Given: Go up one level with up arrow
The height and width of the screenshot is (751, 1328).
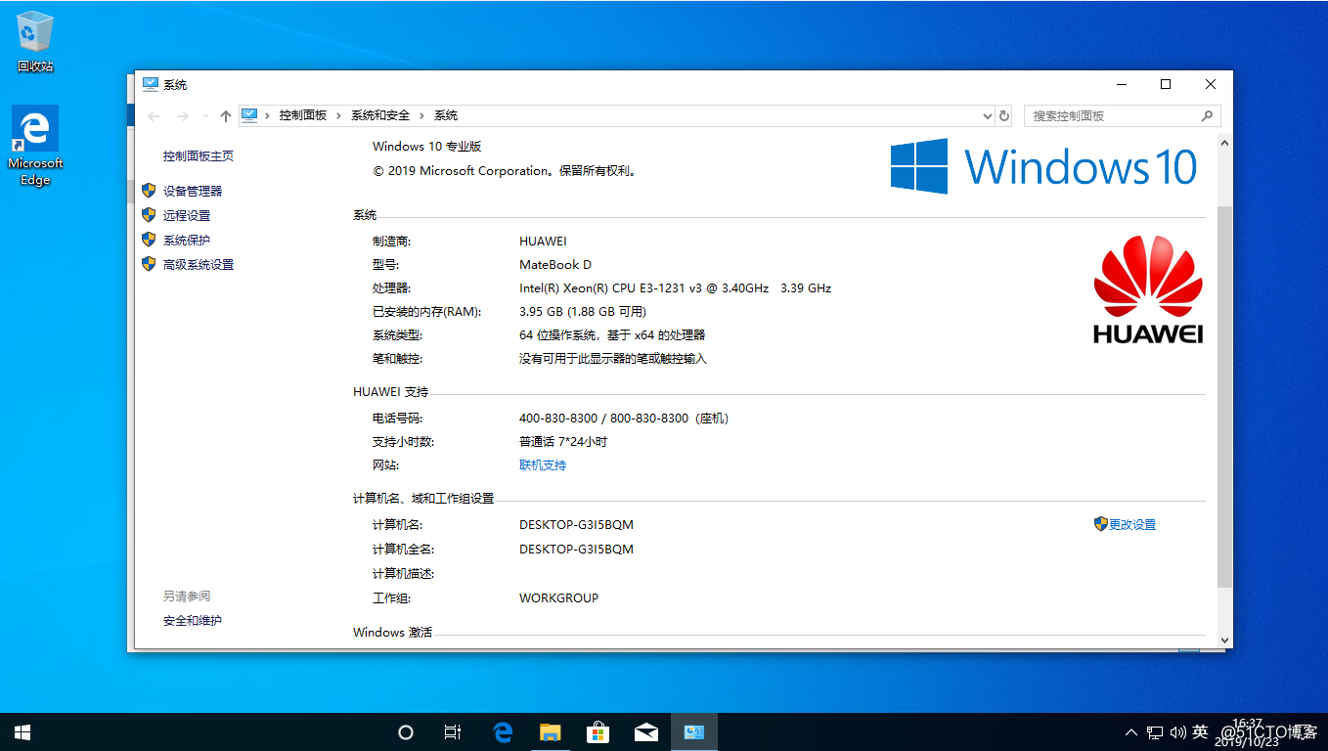Looking at the screenshot, I should 226,115.
